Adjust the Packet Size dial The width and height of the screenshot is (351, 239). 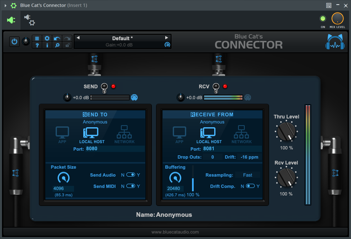64,178
